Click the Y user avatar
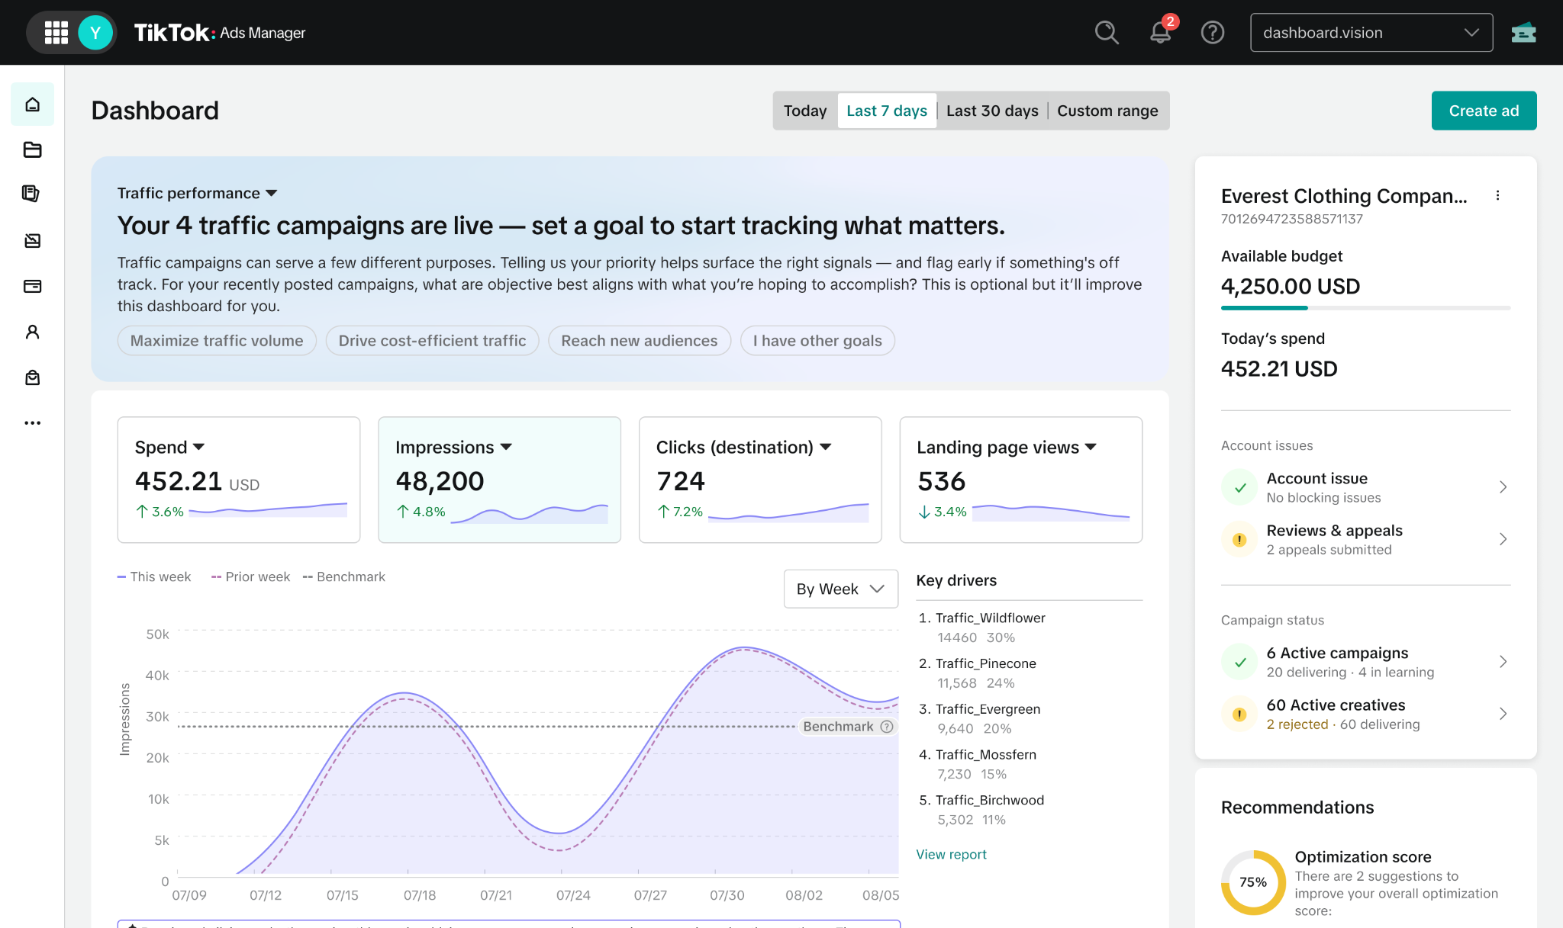The image size is (1563, 928). [x=95, y=33]
